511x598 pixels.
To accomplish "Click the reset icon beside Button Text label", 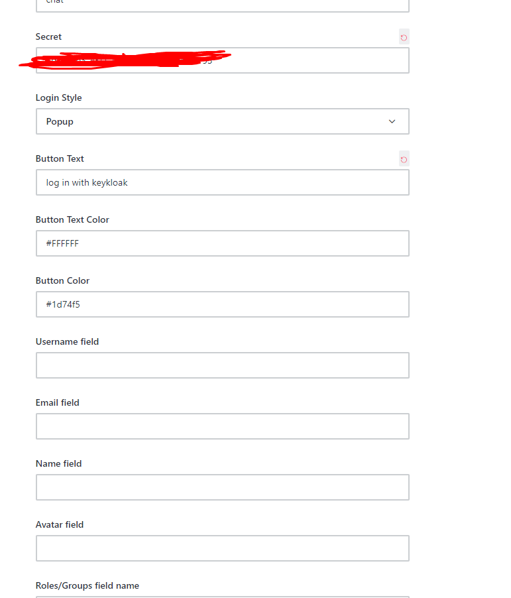I will pyautogui.click(x=404, y=158).
